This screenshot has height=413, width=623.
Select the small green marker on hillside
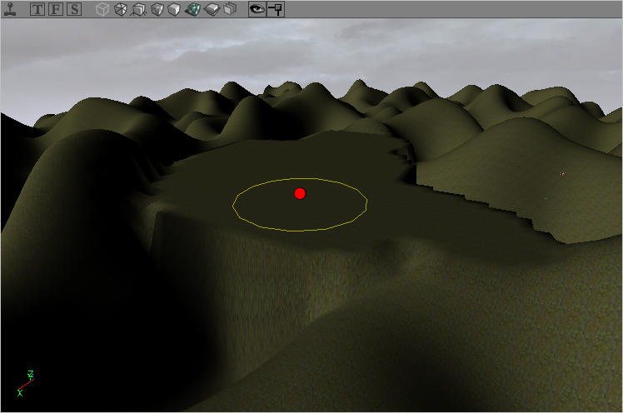[546, 198]
